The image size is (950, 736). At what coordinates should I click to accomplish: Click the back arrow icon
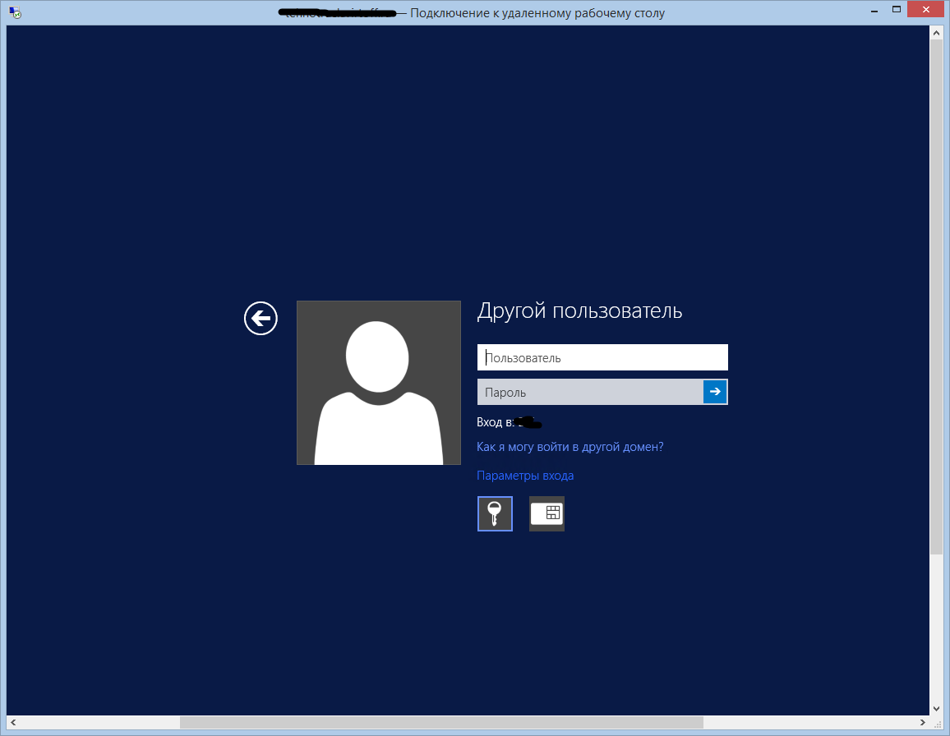[261, 318]
